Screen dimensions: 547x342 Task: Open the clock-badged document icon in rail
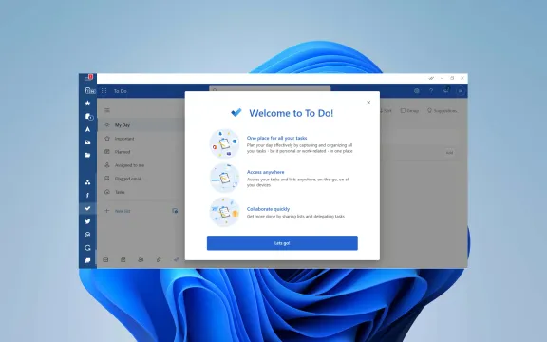(x=88, y=117)
